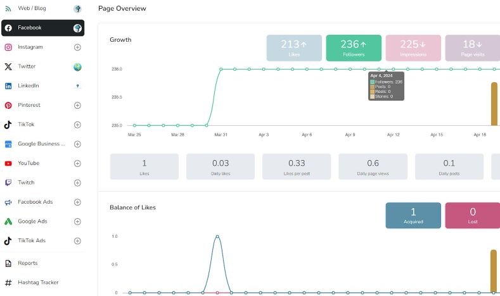Image resolution: width=500 pixels, height=296 pixels.
Task: Open the Twitch section
Action: click(x=42, y=183)
